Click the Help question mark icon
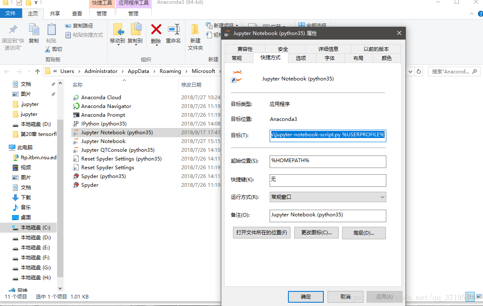Screen dimensions: 483x306 [x=480, y=14]
